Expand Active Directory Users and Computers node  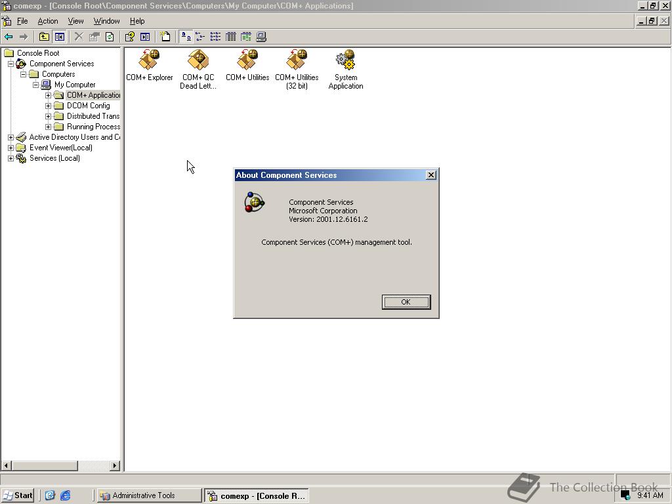pyautogui.click(x=10, y=138)
